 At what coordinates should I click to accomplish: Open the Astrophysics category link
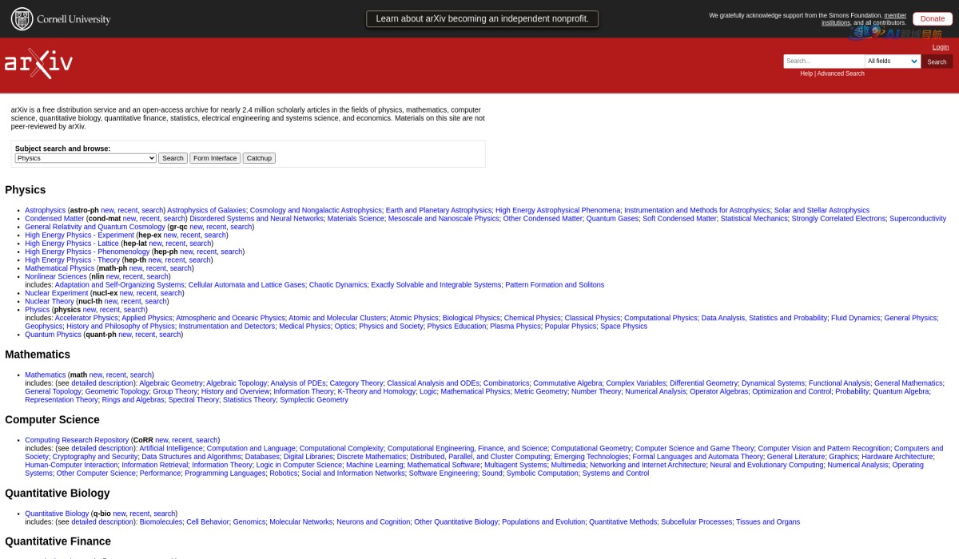point(45,210)
